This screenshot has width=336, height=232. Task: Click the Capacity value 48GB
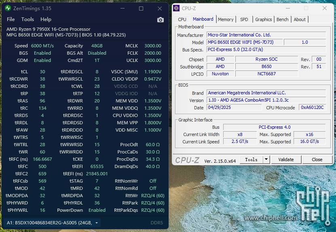(x=97, y=46)
